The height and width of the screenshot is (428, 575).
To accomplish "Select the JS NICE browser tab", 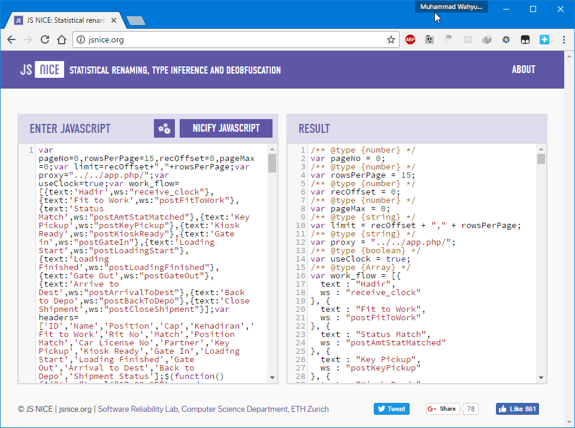I will click(x=65, y=20).
